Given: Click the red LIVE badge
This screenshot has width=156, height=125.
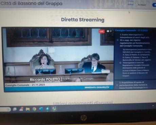Looking at the screenshot, I should [x=101, y=31].
